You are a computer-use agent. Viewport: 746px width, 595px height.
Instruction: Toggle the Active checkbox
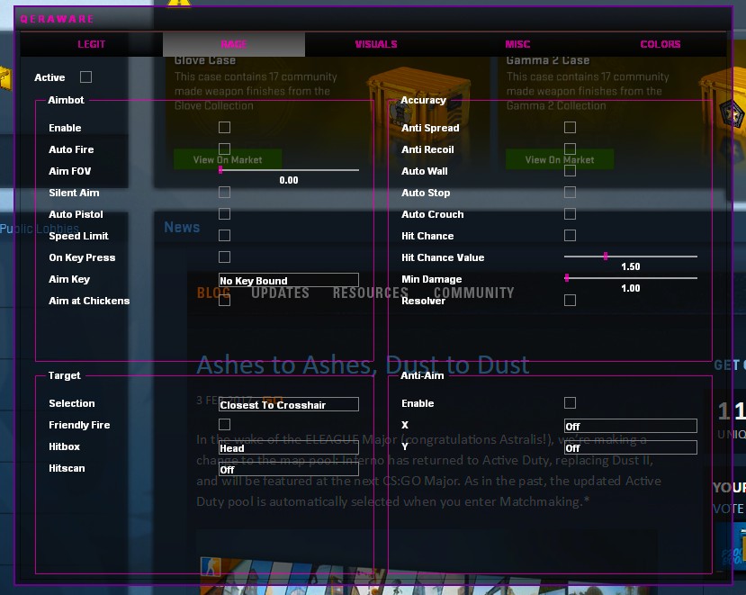[86, 77]
